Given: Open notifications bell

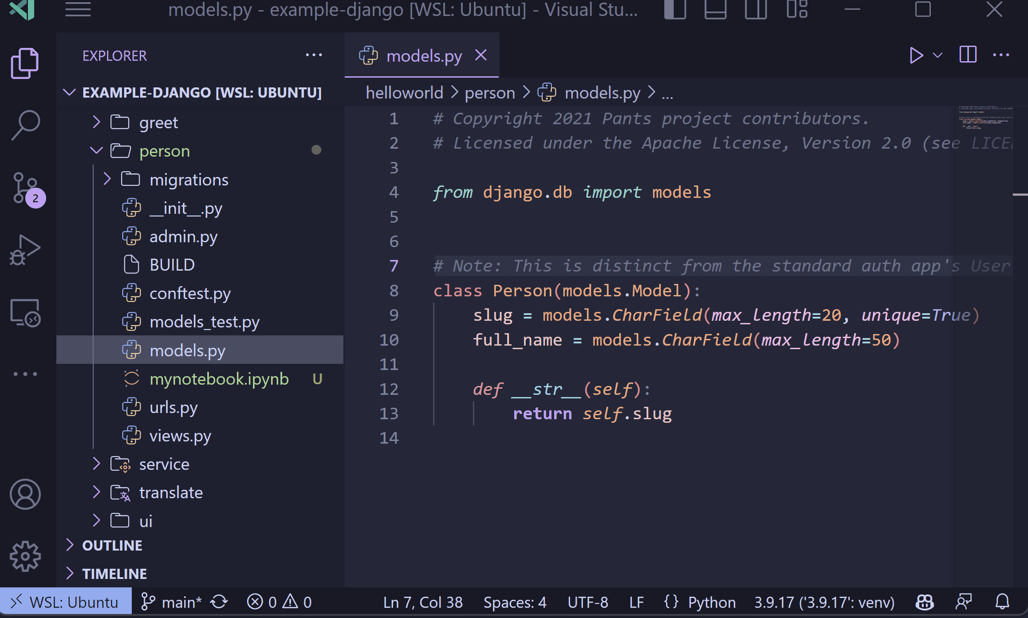Looking at the screenshot, I should click(1002, 602).
